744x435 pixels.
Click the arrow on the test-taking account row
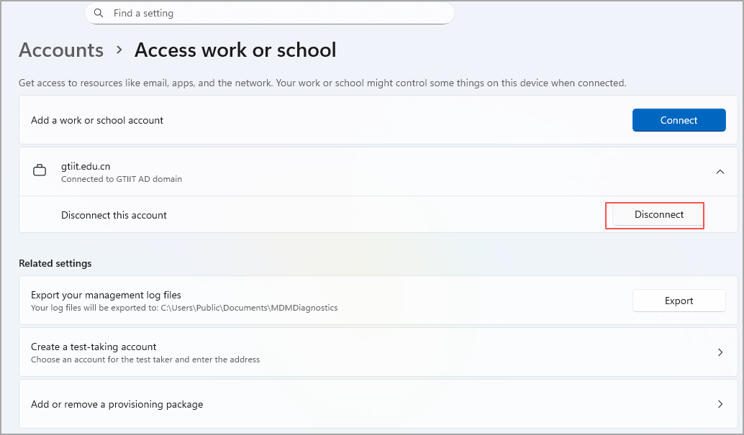720,352
